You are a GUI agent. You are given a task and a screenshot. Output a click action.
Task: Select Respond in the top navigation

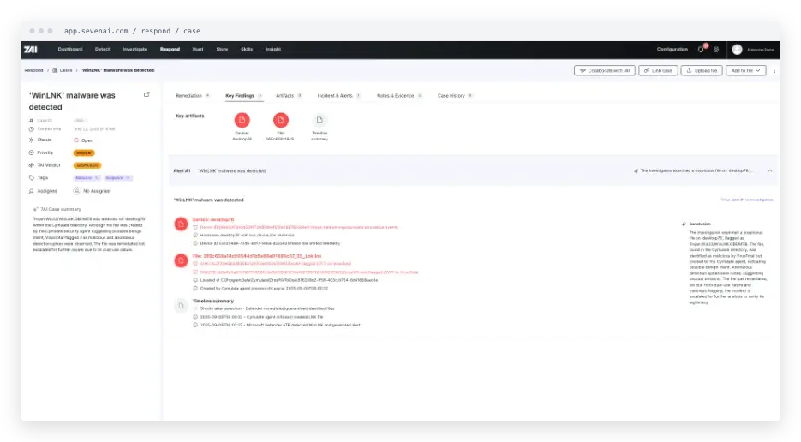[x=170, y=50]
